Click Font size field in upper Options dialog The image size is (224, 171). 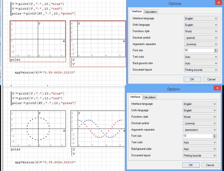(x=198, y=50)
